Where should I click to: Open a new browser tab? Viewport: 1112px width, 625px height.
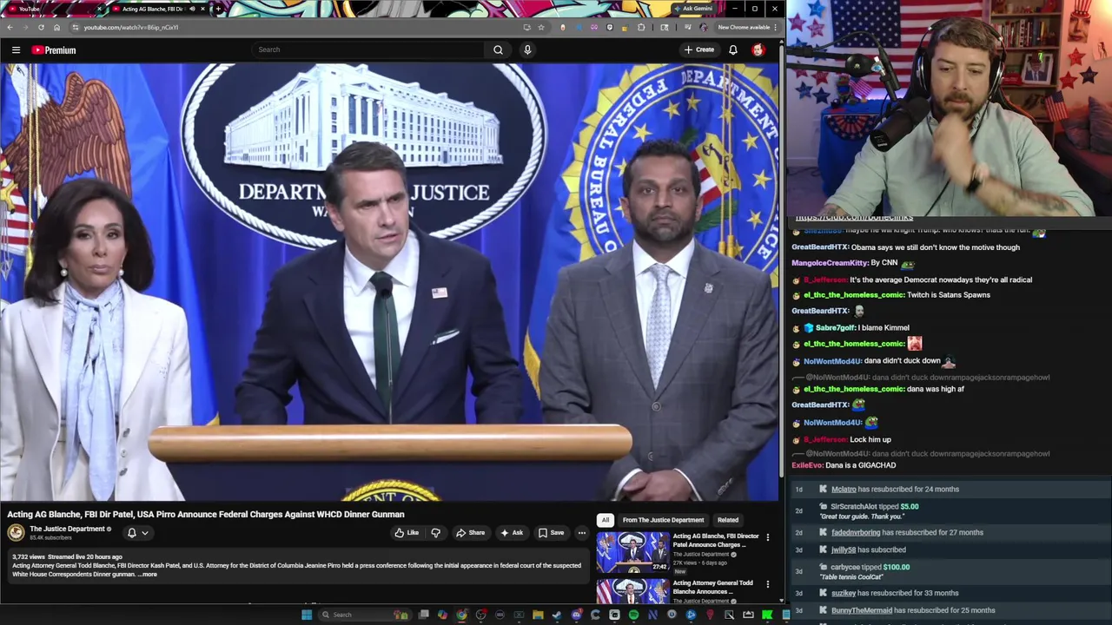pyautogui.click(x=217, y=9)
